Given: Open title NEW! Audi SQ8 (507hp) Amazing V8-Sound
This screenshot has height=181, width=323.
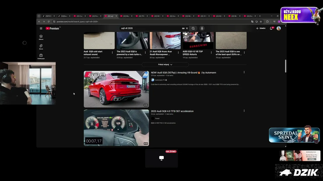Looking at the screenshot, I should click(183, 73).
